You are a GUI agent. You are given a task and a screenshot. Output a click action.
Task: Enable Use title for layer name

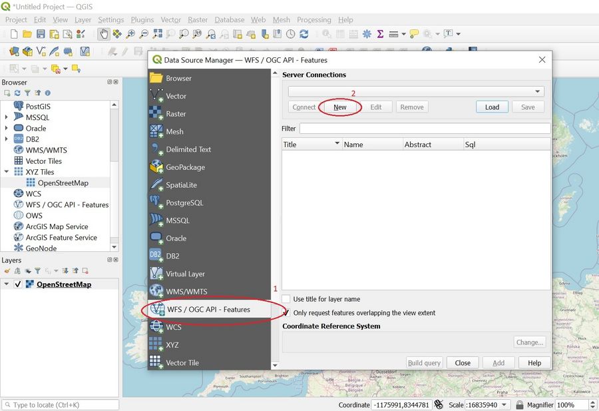286,299
